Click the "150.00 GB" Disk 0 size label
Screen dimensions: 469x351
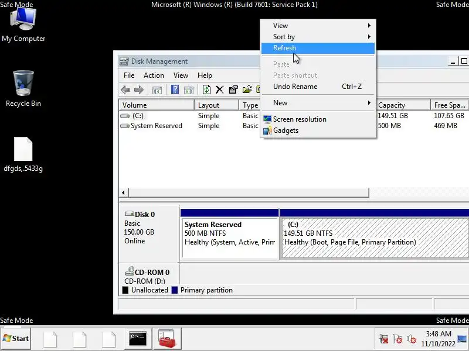click(x=139, y=232)
